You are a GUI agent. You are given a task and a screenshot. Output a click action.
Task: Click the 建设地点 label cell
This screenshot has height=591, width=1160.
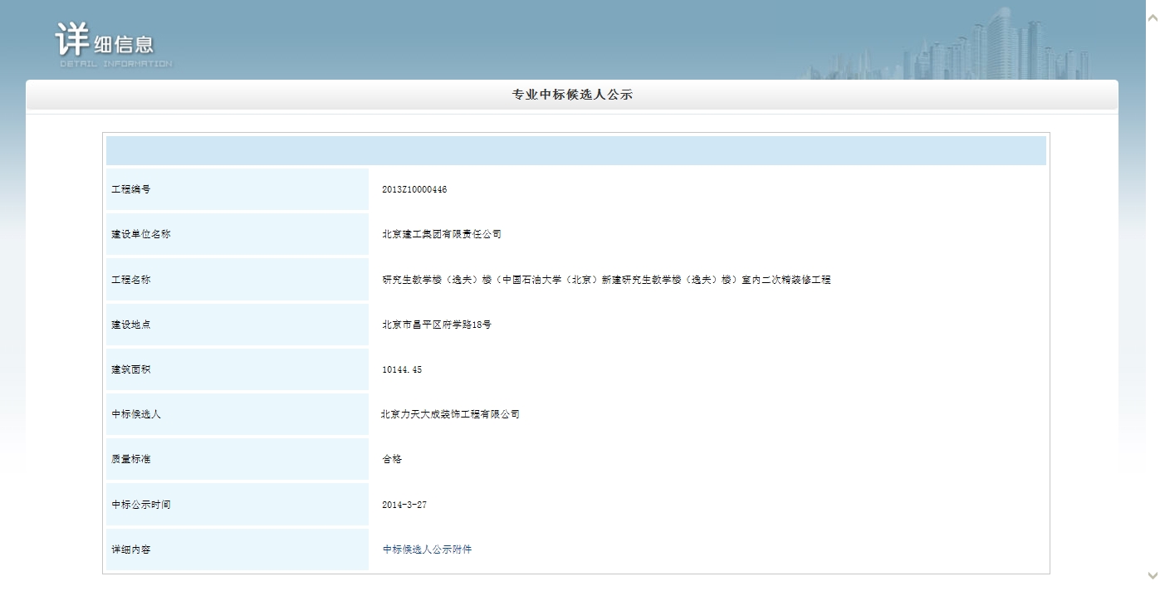pos(237,325)
